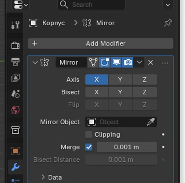Toggle On Cage display for Mirror
185x183 pixels.
(93, 63)
